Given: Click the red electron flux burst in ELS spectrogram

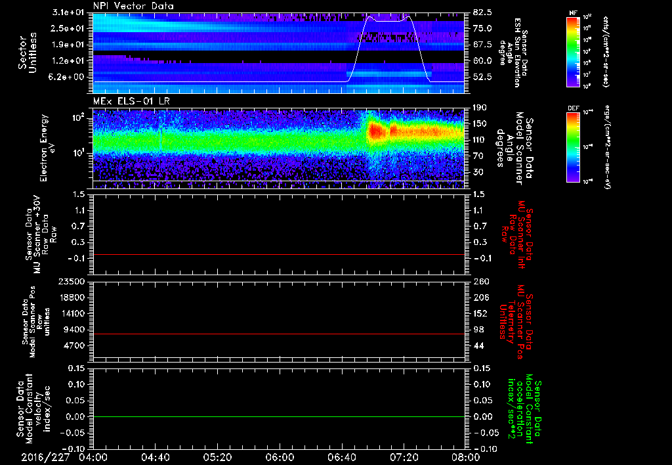Looking at the screenshot, I should click(x=377, y=131).
